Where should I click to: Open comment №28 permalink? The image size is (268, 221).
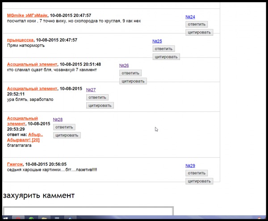pos(58,120)
